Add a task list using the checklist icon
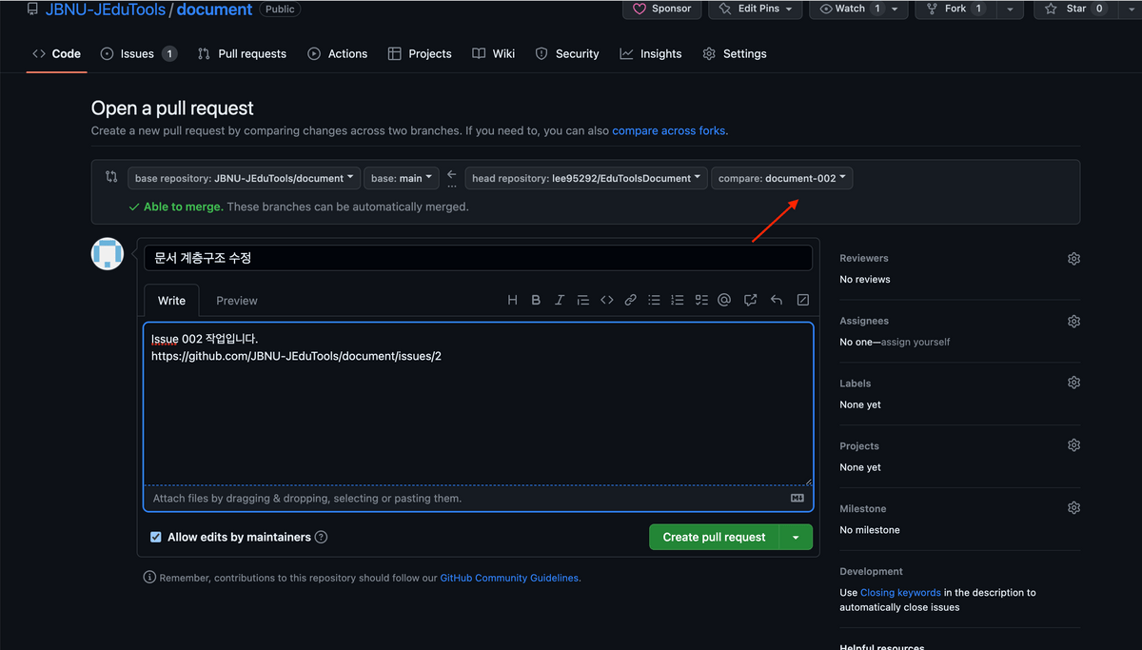 coord(701,300)
